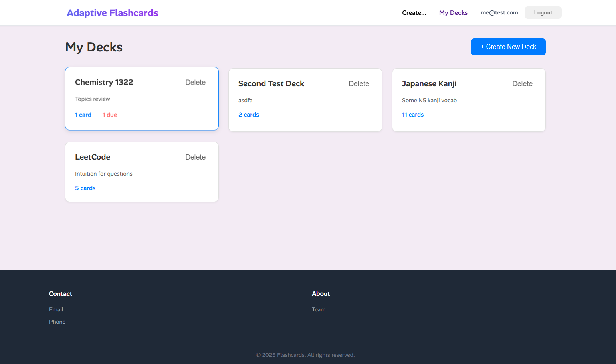616x364 pixels.
Task: Open the Team footer link
Action: coord(319,309)
